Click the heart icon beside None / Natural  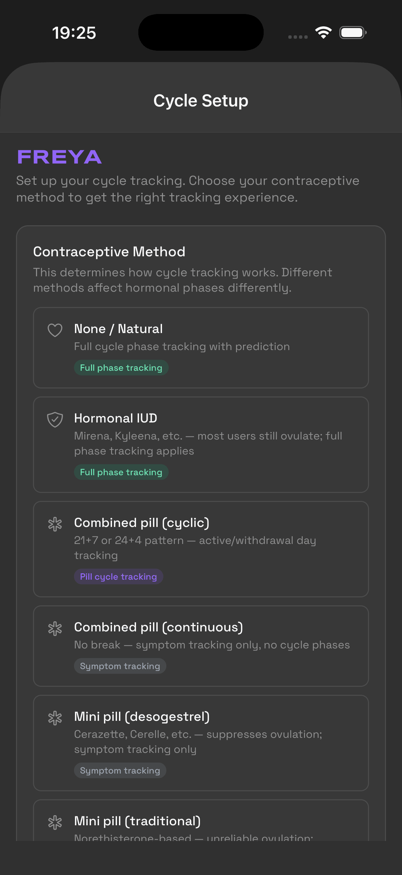55,329
